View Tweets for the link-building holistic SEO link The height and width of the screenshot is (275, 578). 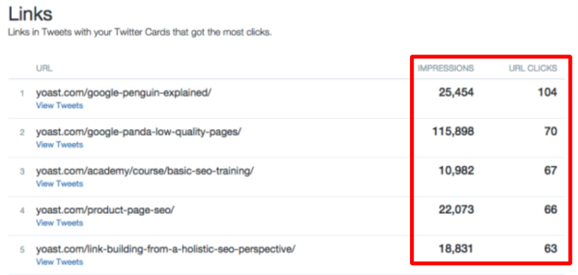(59, 262)
